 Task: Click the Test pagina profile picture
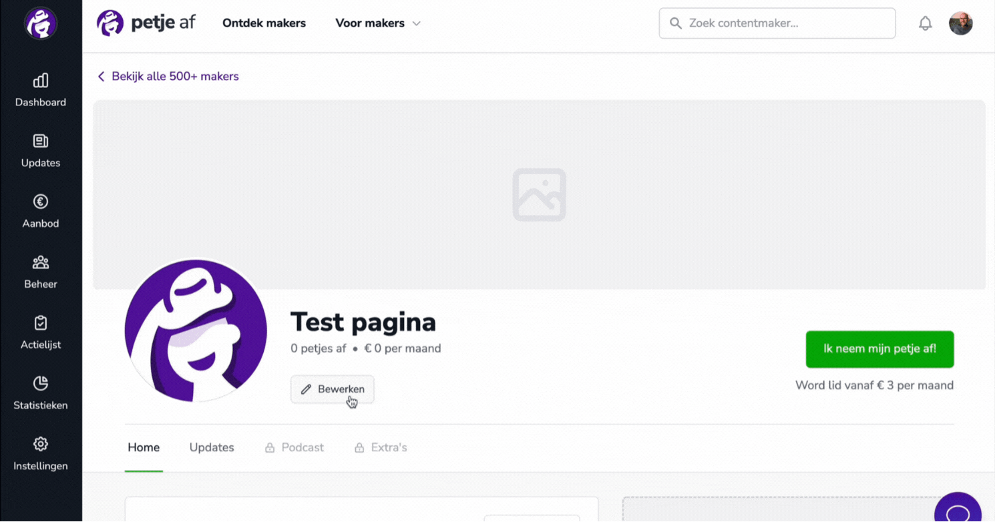(x=196, y=330)
